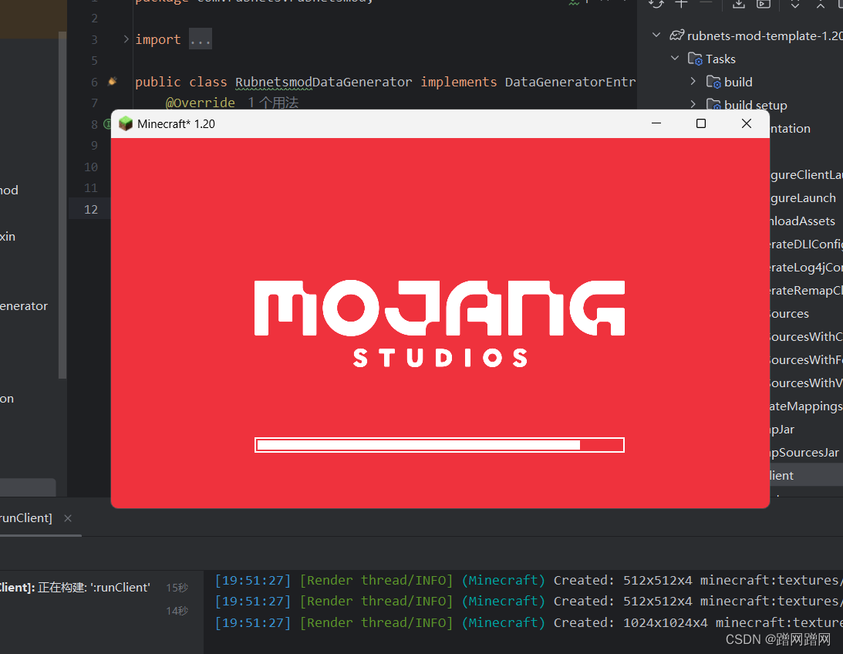The width and height of the screenshot is (843, 654).
Task: Click the Tasks folder icon
Action: click(695, 59)
